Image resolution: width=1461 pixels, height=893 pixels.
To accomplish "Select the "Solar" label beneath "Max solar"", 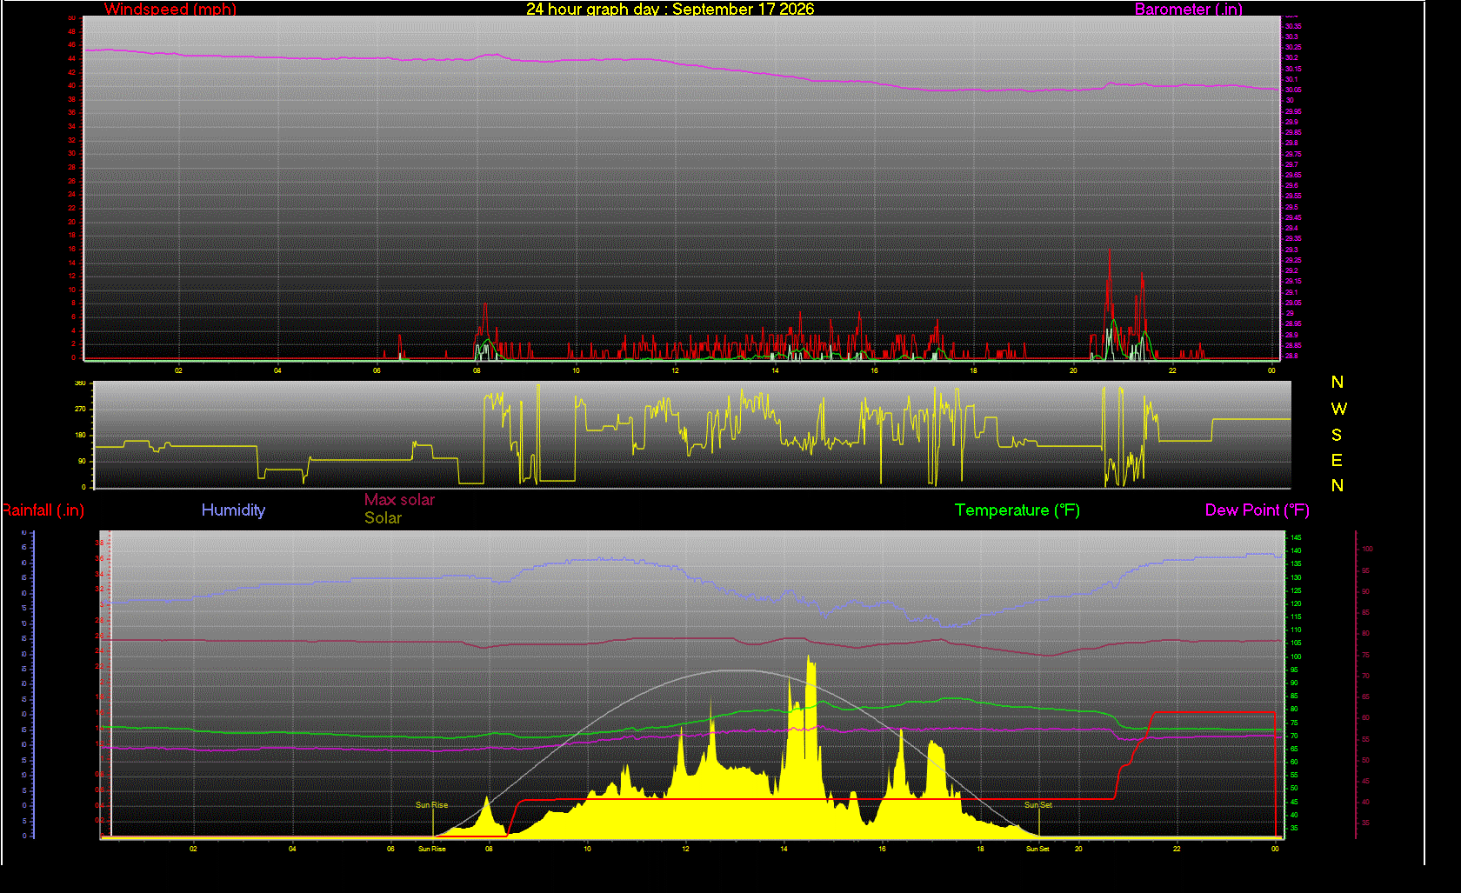I will (x=383, y=518).
